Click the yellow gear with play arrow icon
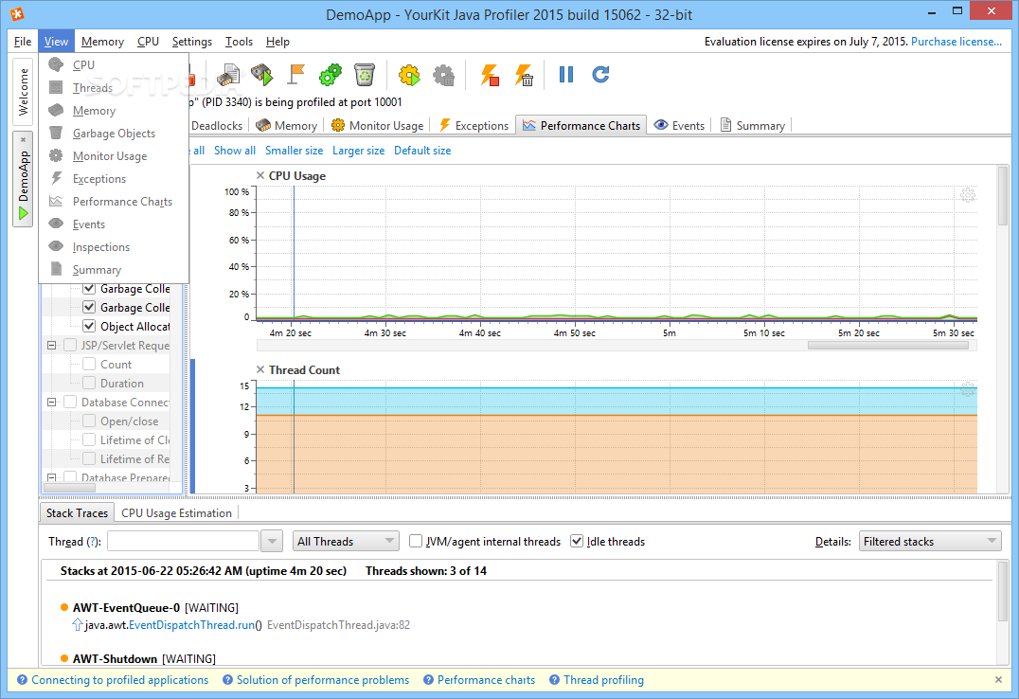 (x=409, y=75)
